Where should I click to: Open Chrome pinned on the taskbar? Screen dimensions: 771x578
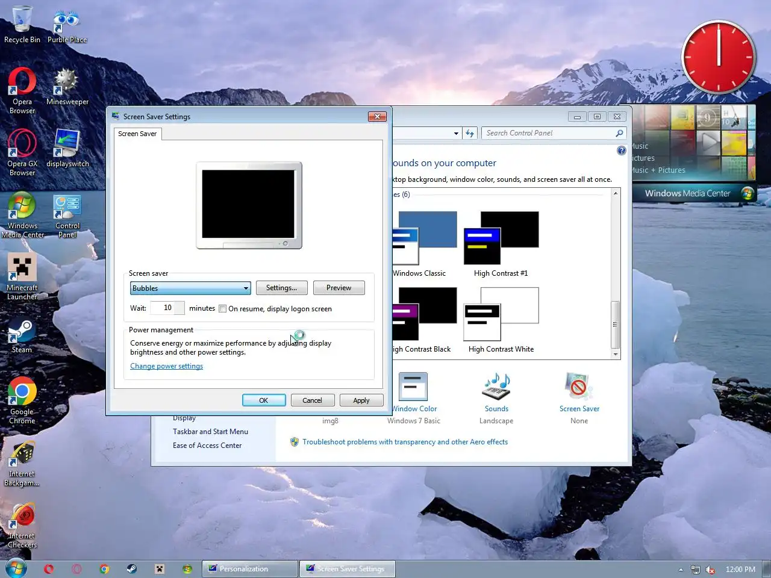(x=104, y=569)
